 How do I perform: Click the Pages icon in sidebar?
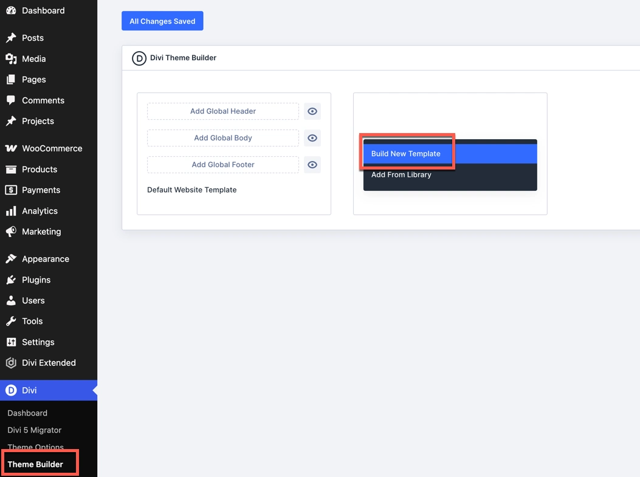(x=11, y=80)
